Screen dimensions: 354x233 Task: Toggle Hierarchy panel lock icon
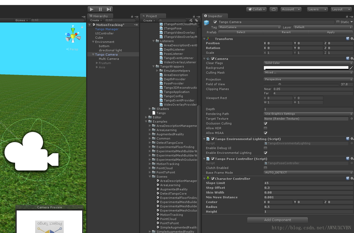coord(132,16)
